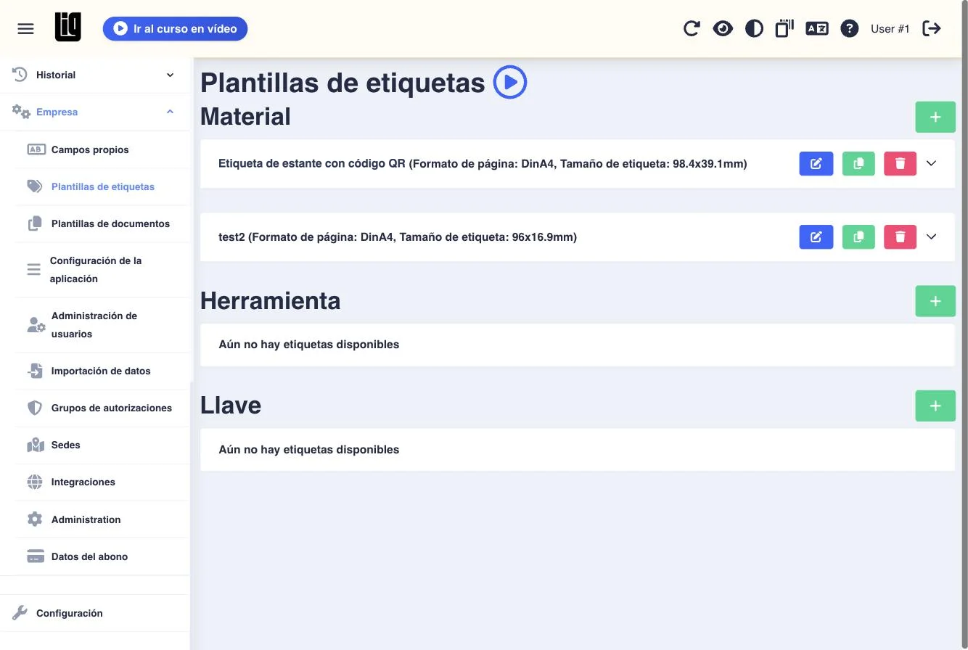The image size is (968, 650).
Task: Open the hamburger navigation menu
Action: pos(26,28)
